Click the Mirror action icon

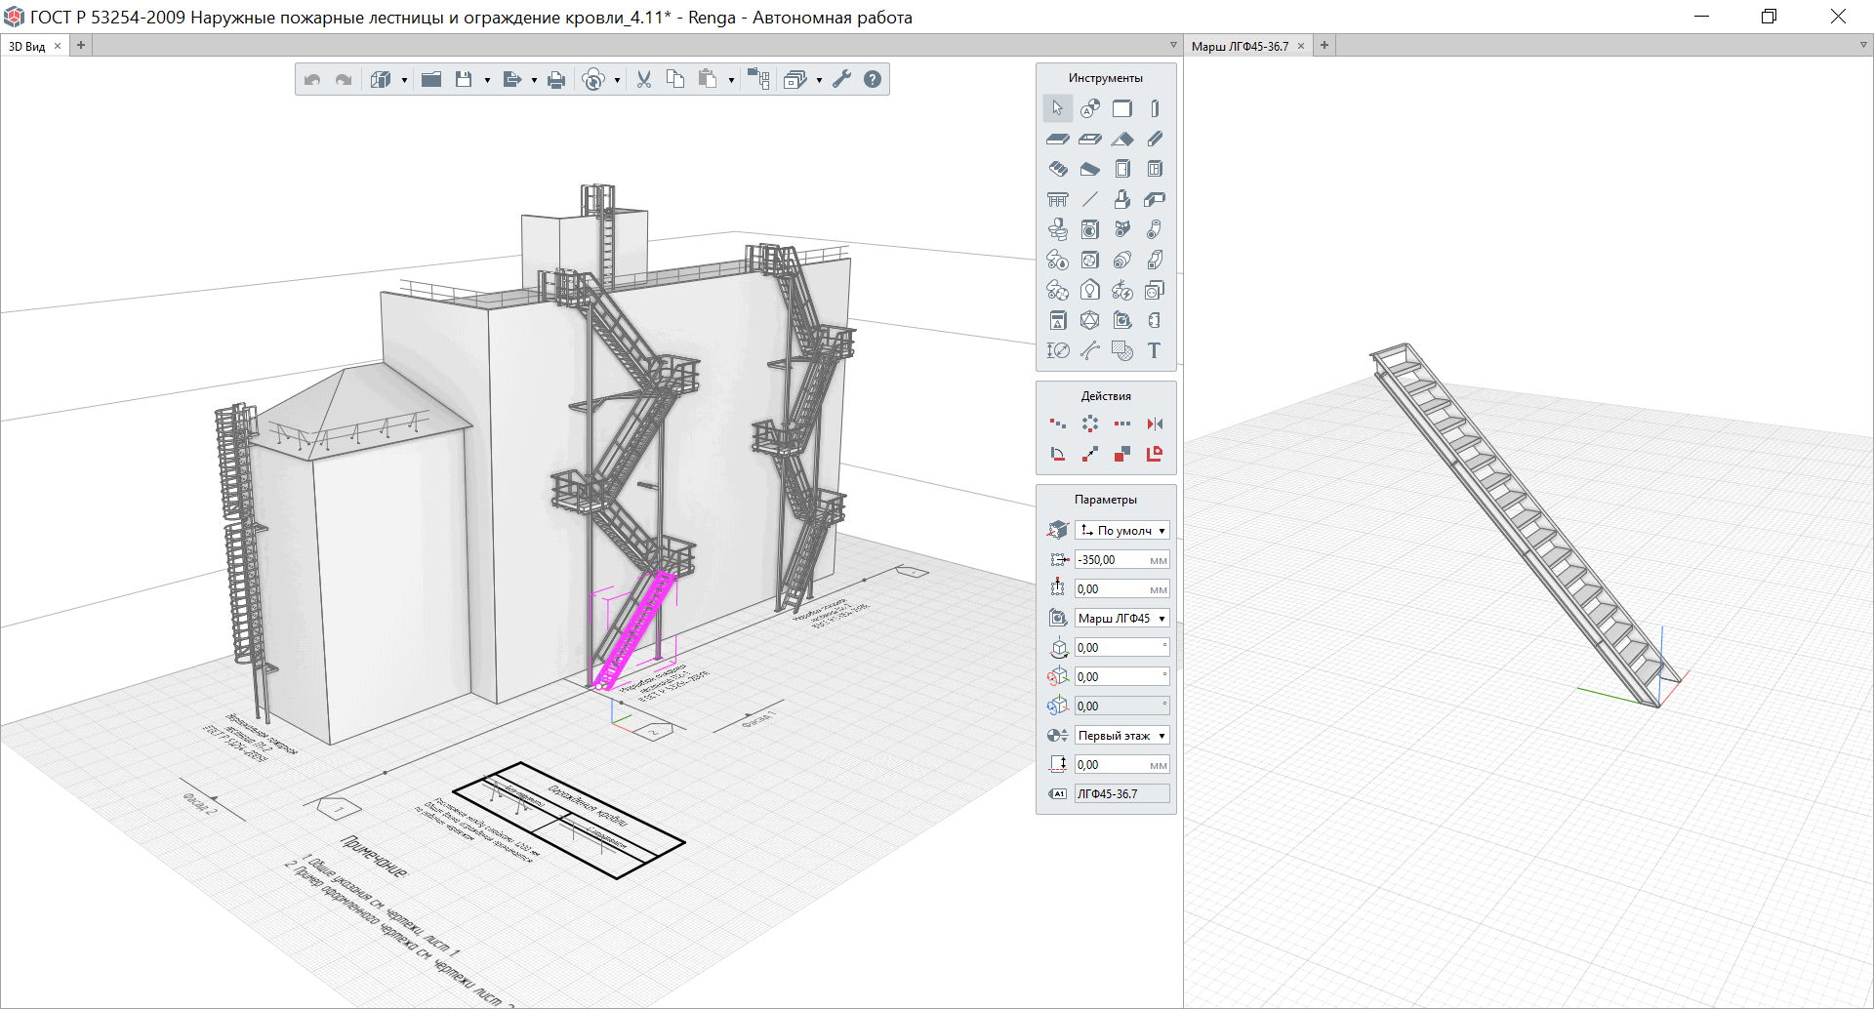[x=1155, y=424]
